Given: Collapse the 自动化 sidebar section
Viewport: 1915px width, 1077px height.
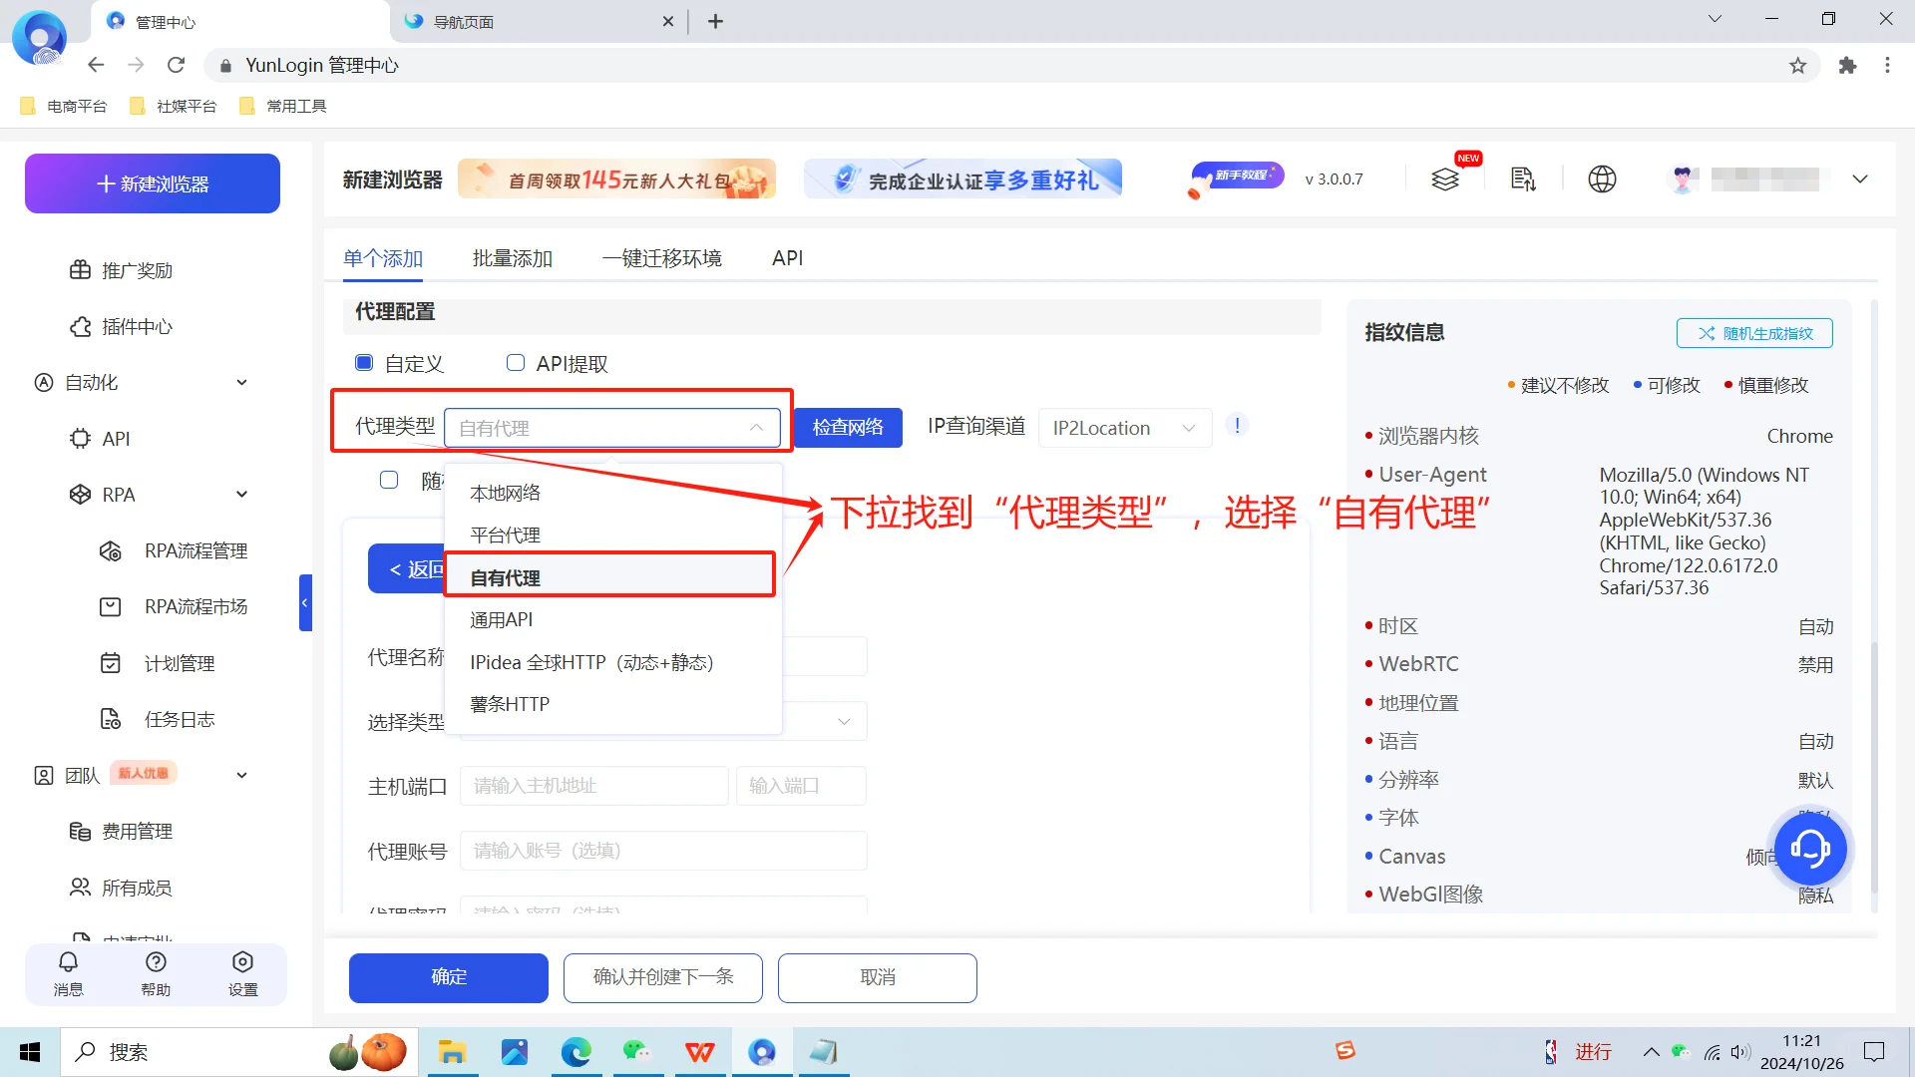Looking at the screenshot, I should pyautogui.click(x=241, y=382).
